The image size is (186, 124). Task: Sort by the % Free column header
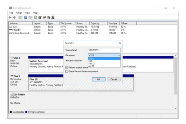(x=128, y=23)
